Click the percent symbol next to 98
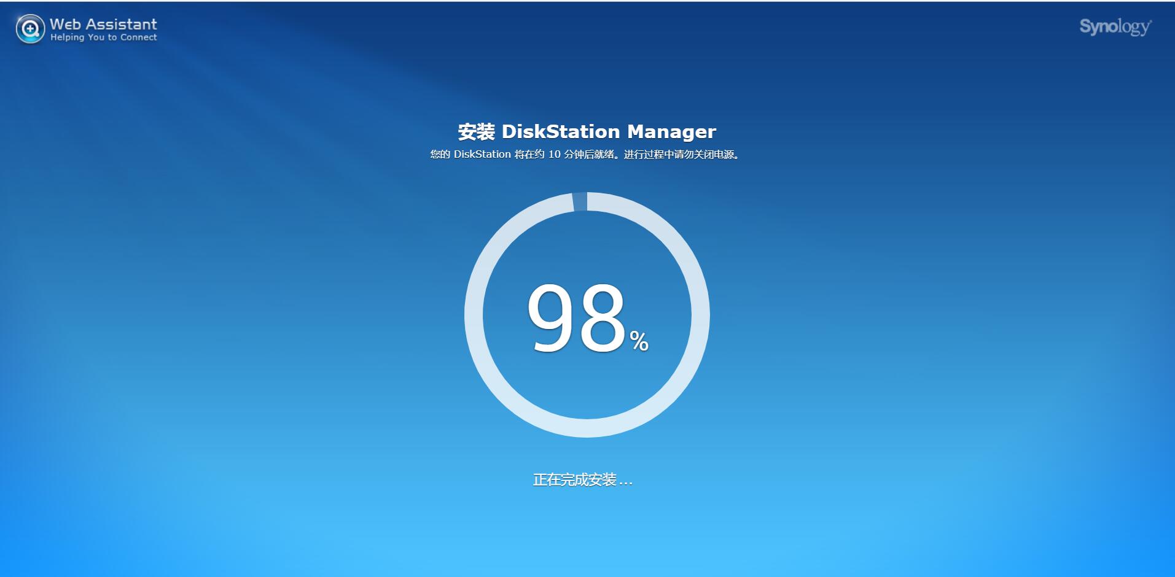The width and height of the screenshot is (1175, 577). click(639, 341)
